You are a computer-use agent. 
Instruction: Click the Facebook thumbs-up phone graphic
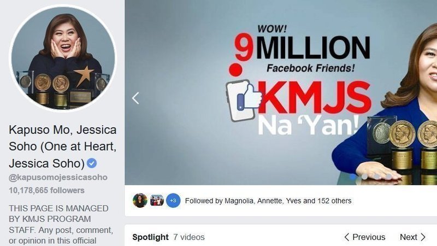click(243, 101)
